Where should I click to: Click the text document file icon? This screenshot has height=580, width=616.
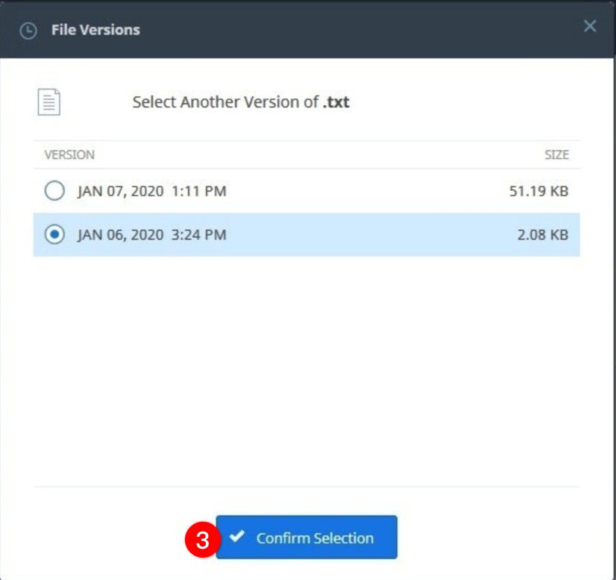coord(49,102)
